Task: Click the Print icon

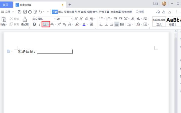Action: [30, 12]
